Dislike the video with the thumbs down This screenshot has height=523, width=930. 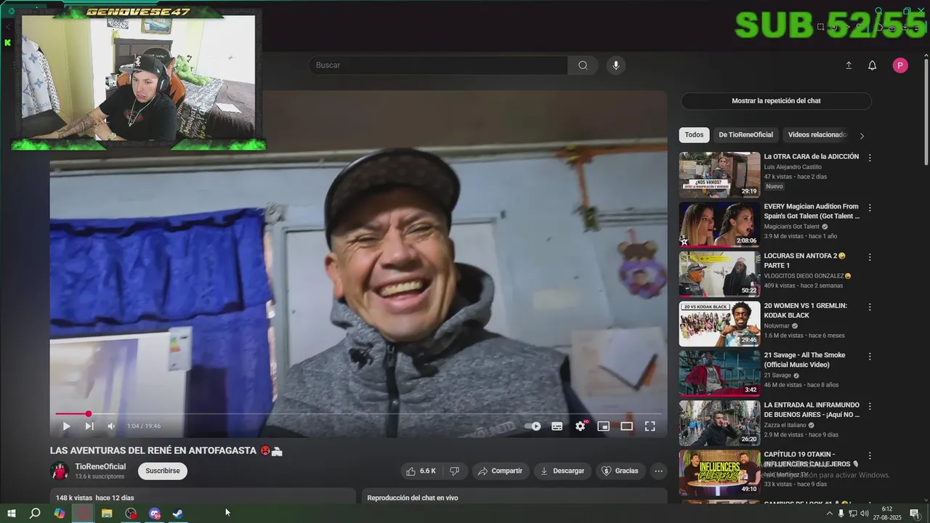coord(455,471)
